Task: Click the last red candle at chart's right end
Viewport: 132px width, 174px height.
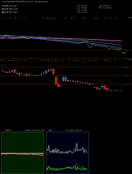Action: [x=121, y=90]
